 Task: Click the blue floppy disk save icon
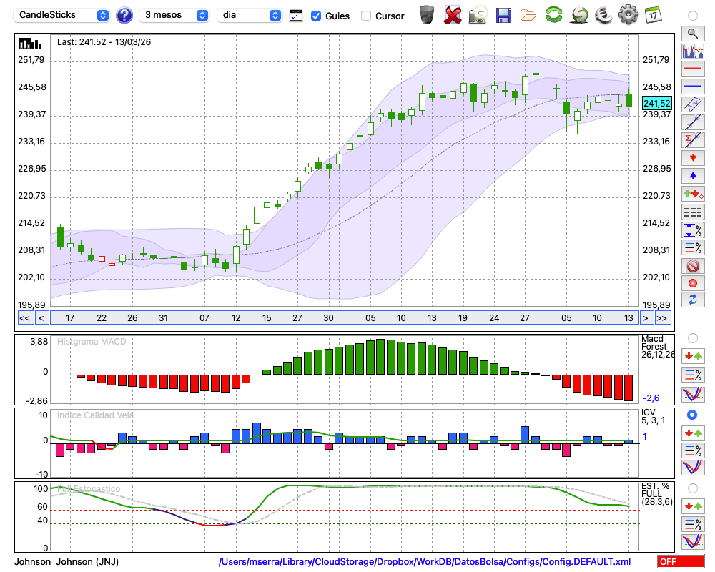pyautogui.click(x=503, y=15)
